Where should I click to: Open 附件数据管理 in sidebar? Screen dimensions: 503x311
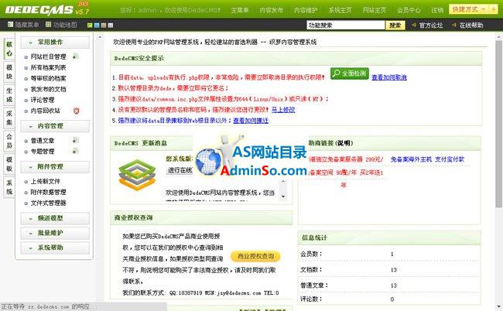tap(48, 192)
